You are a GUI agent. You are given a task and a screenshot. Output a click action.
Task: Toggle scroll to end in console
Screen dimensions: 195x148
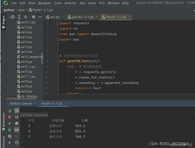click(17, 117)
